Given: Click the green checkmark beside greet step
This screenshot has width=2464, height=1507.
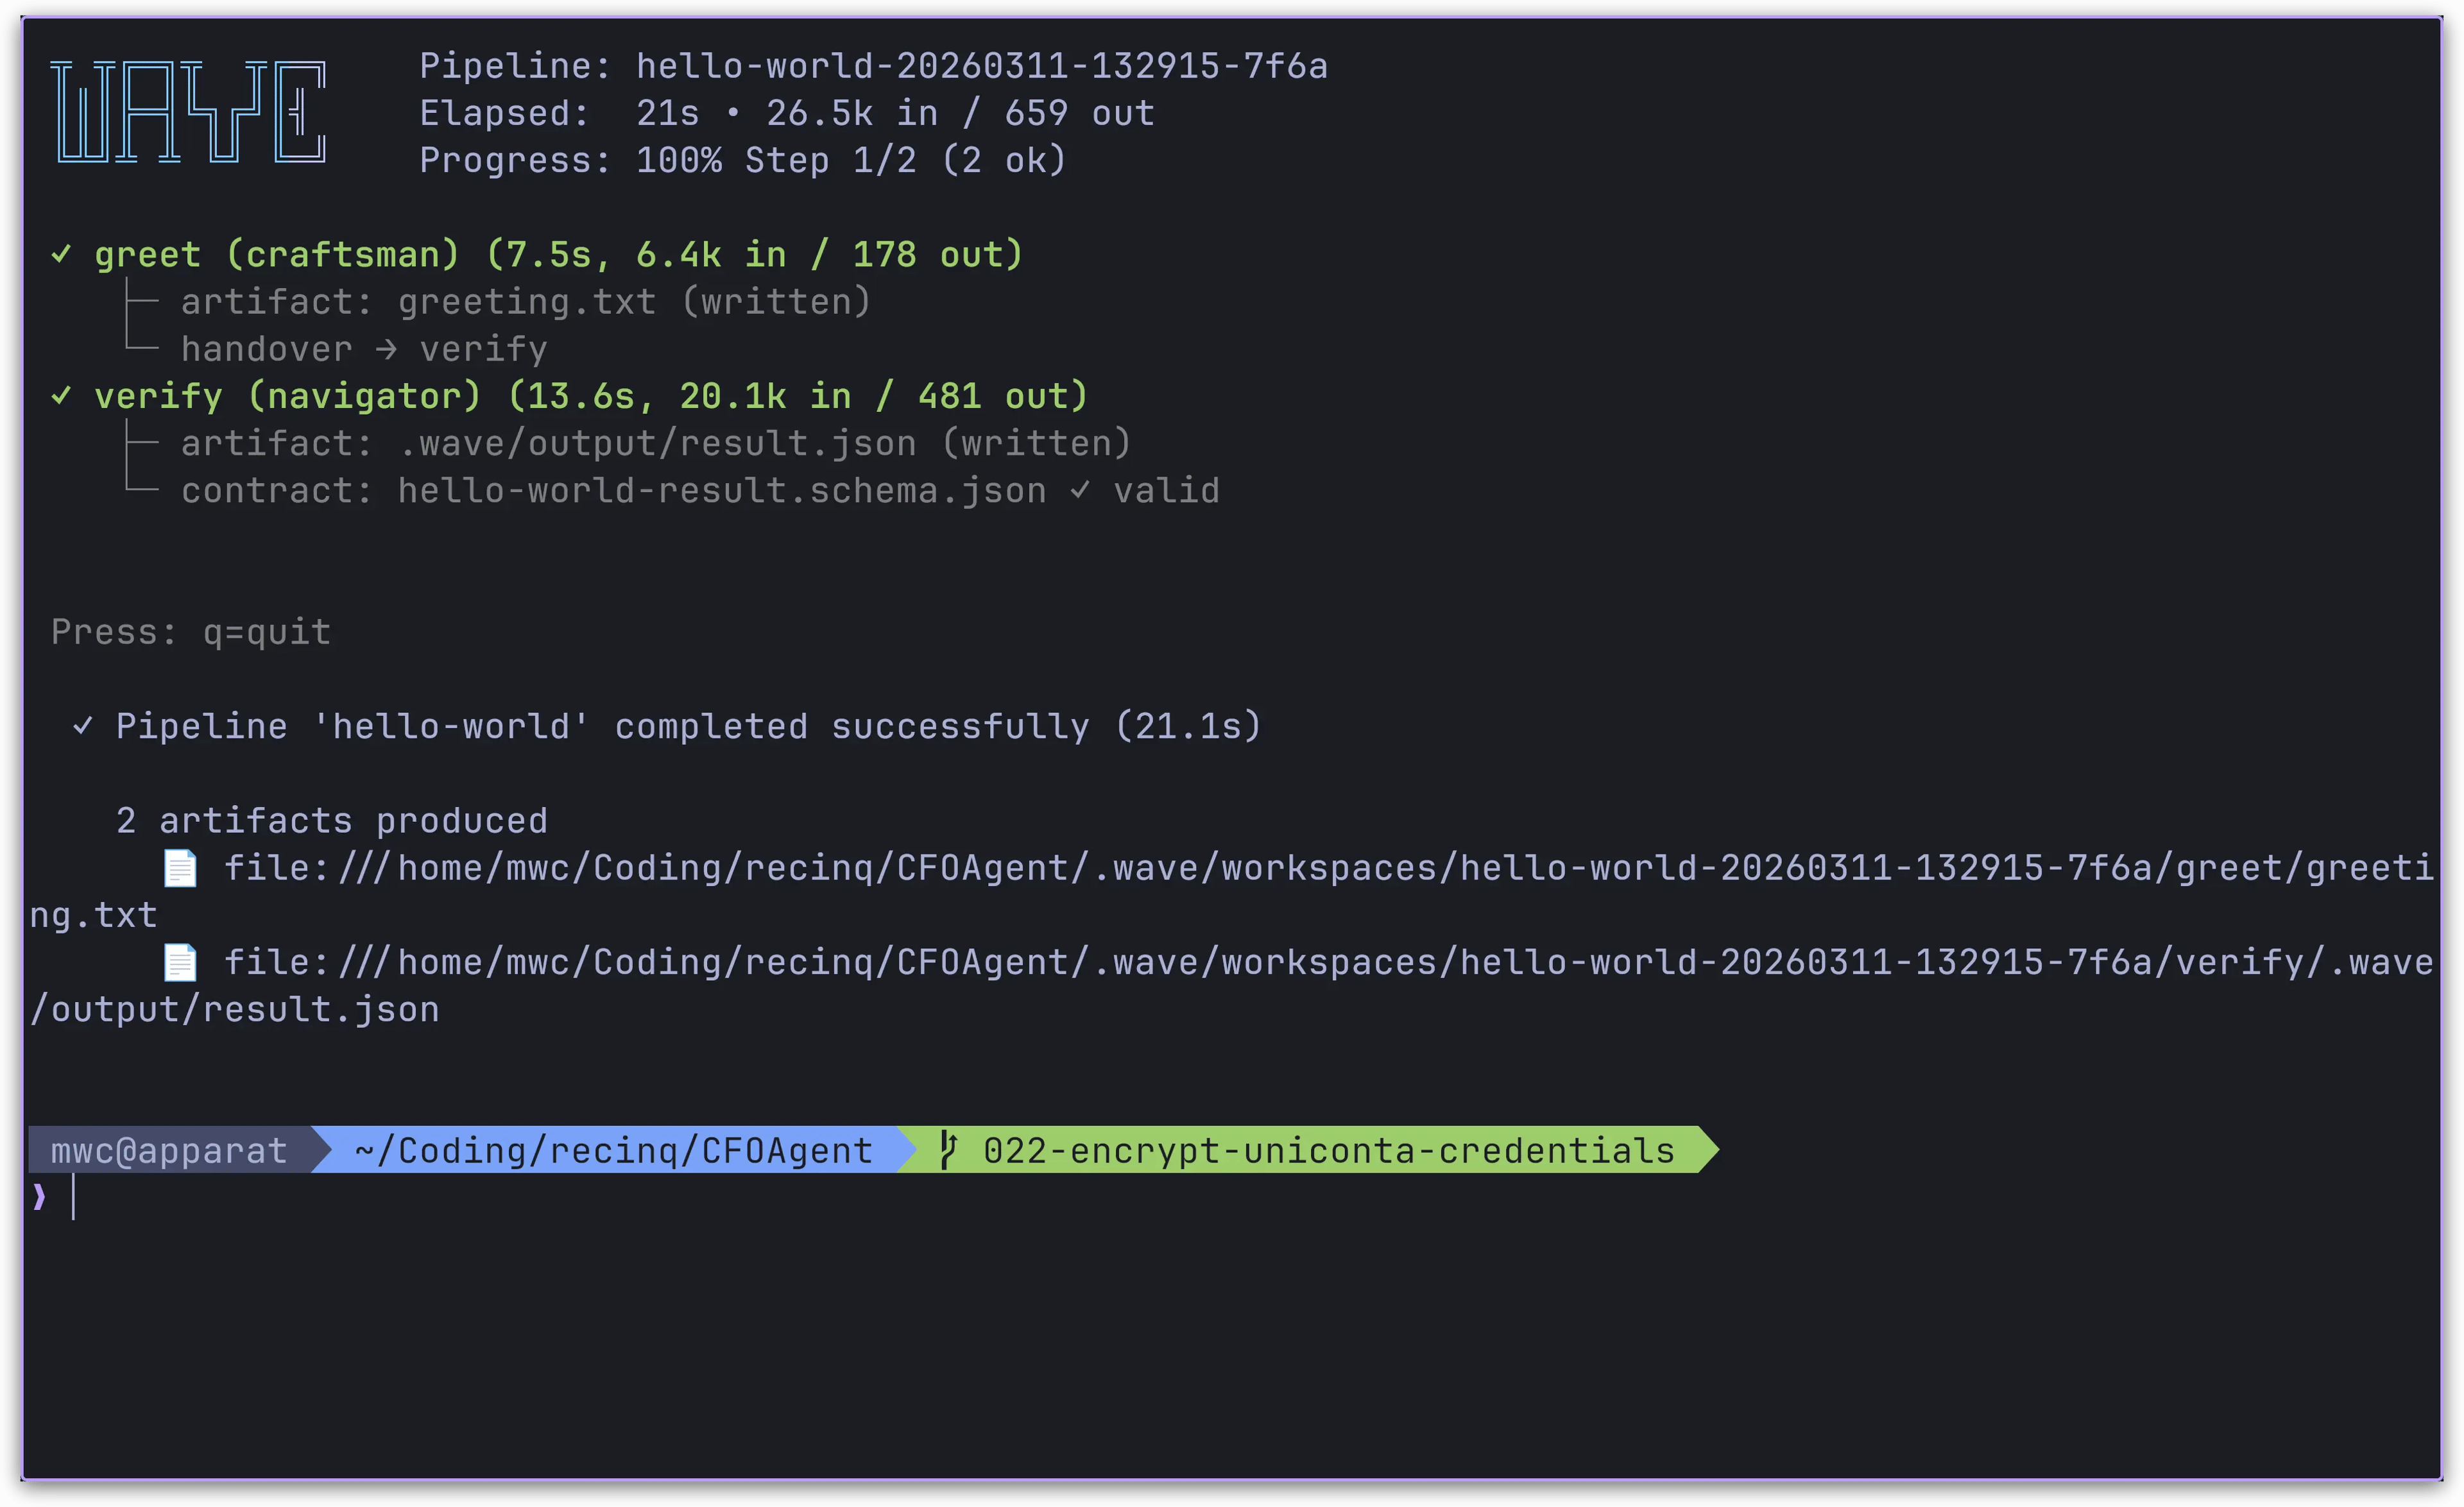Looking at the screenshot, I should coord(61,254).
